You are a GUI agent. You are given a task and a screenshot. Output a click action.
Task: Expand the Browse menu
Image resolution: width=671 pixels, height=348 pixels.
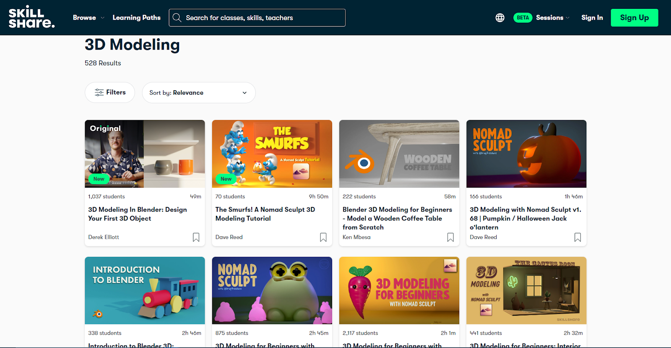[x=88, y=18]
